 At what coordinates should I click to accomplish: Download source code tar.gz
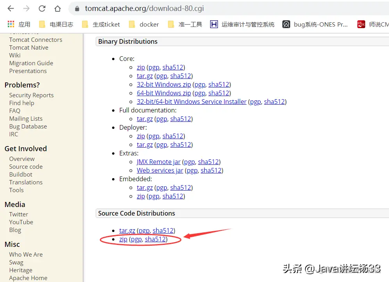tap(127, 230)
